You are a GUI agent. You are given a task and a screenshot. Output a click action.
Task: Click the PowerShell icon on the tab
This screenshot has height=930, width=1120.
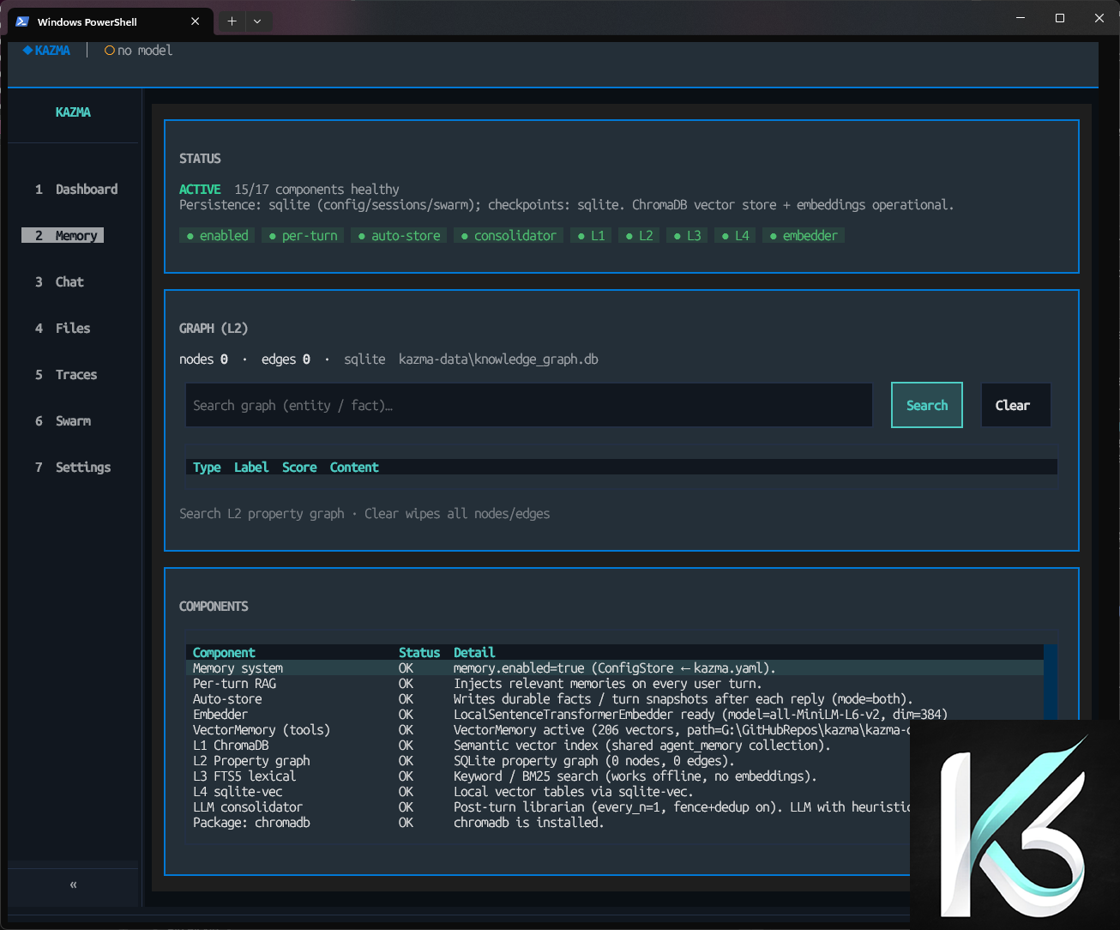point(22,21)
